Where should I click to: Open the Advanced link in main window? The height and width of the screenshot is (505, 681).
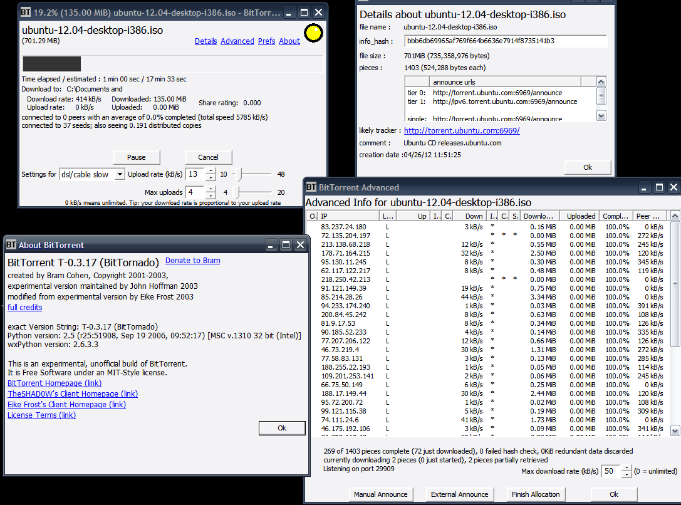pyautogui.click(x=237, y=41)
